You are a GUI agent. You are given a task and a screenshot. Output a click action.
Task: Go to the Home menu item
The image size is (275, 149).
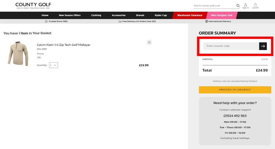point(45,15)
